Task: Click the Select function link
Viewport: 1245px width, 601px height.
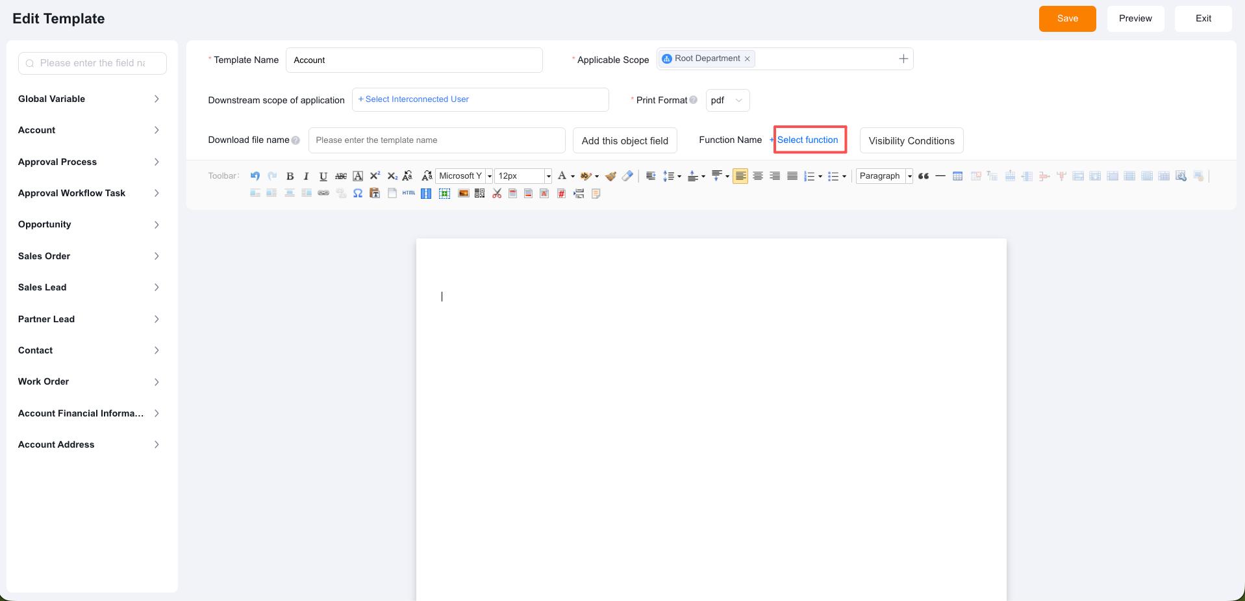Action: 807,140
